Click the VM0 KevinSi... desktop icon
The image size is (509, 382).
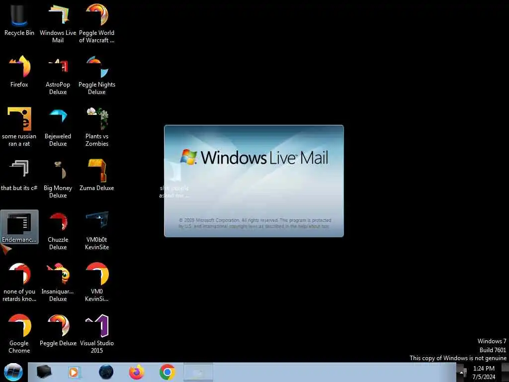point(97,282)
